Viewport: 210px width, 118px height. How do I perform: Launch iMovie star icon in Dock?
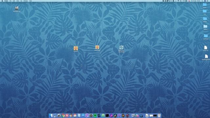click(119, 115)
